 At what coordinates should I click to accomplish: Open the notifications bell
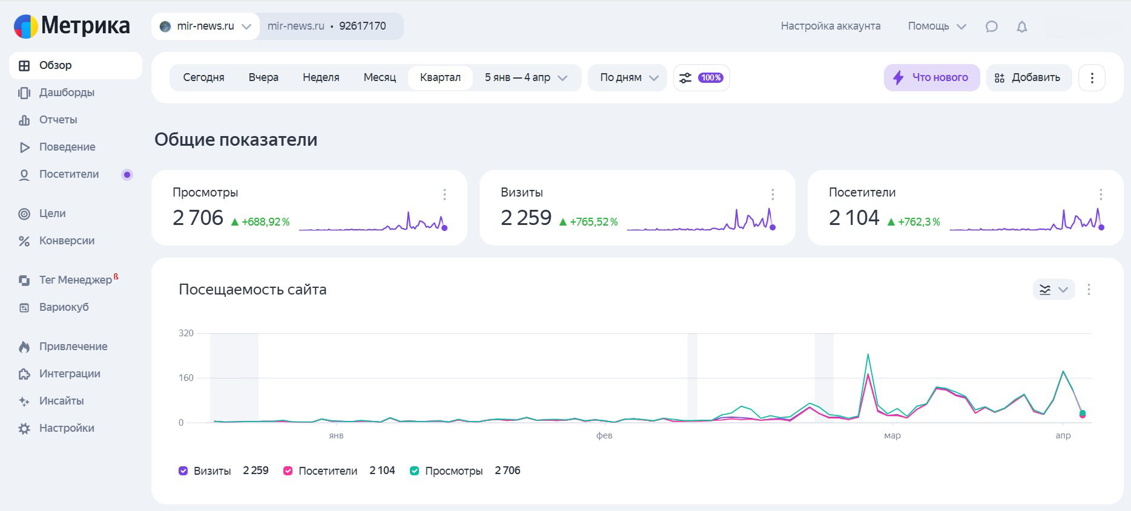coord(1022,27)
